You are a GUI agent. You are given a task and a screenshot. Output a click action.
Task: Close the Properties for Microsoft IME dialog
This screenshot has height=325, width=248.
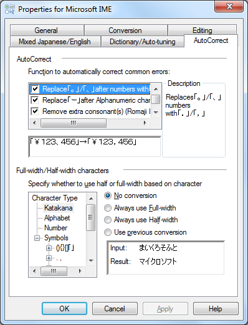tap(229, 6)
